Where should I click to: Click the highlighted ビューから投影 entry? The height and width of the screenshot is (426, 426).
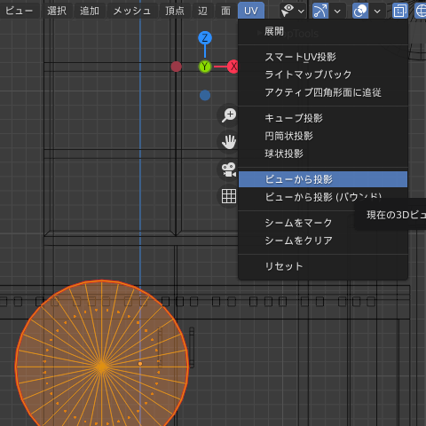tap(323, 179)
